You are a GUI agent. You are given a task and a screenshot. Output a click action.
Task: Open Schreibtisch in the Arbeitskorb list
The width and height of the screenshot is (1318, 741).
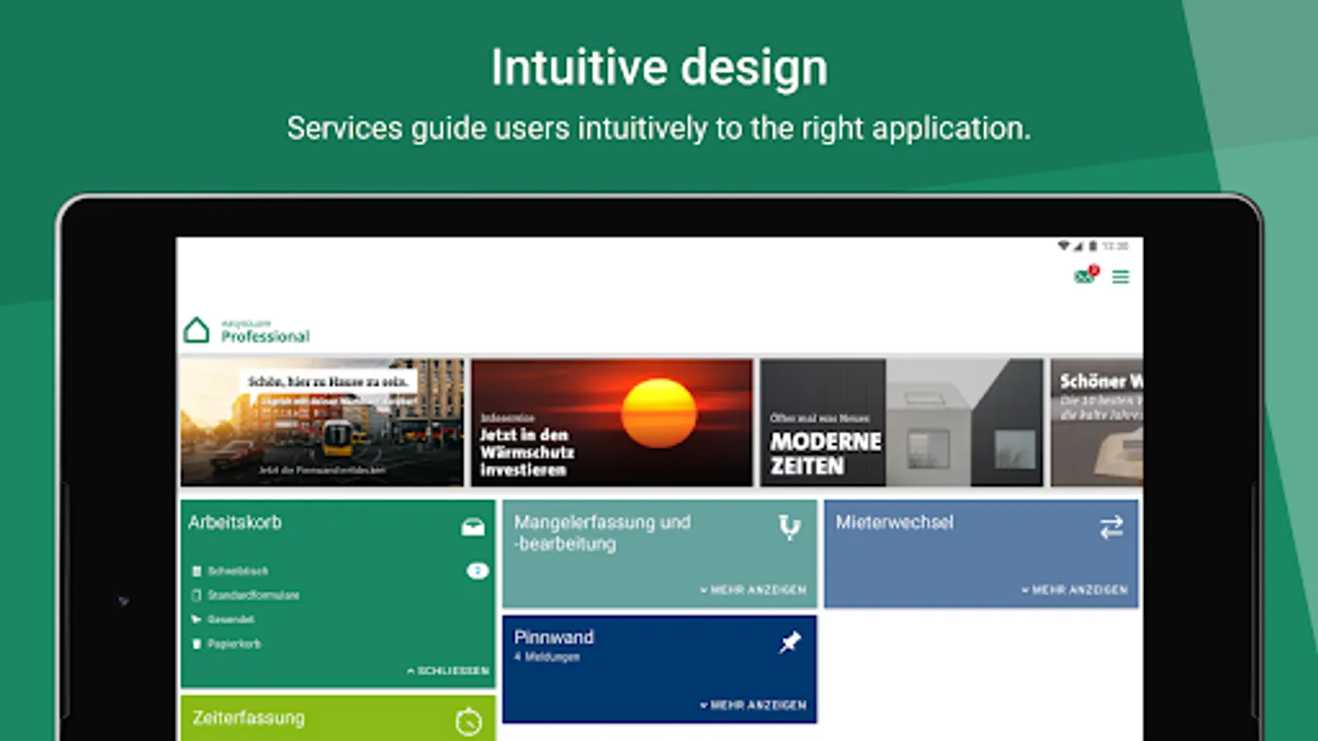point(237,571)
